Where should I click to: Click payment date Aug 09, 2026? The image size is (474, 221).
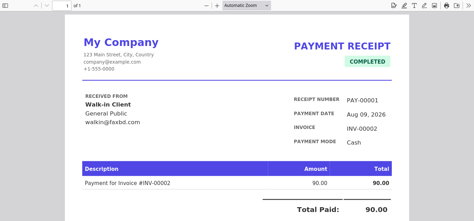pyautogui.click(x=366, y=114)
